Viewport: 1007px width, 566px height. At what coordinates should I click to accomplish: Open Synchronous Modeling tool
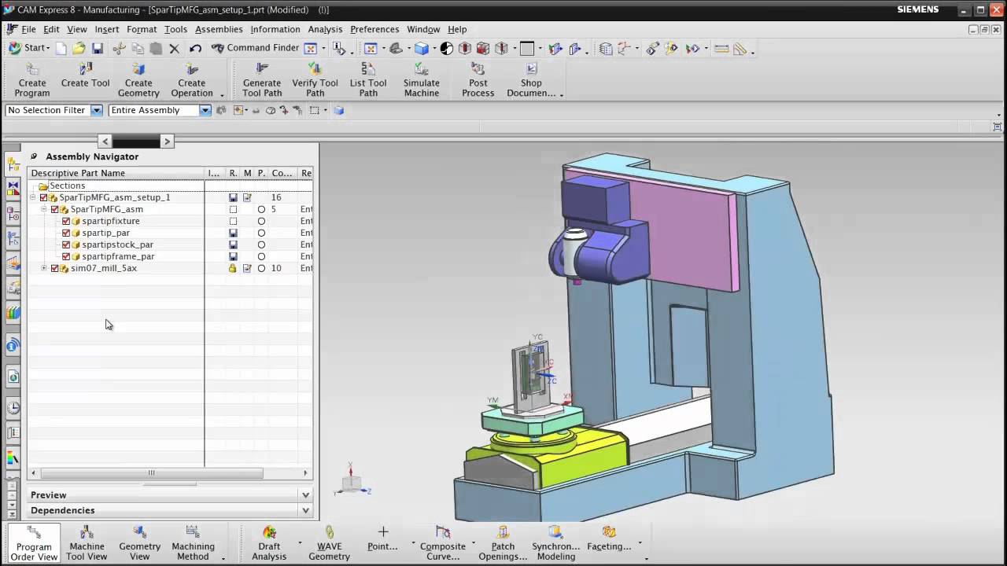[x=555, y=542]
